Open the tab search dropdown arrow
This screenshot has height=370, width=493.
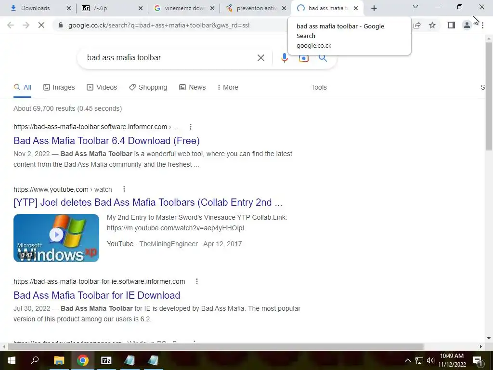[x=415, y=7]
